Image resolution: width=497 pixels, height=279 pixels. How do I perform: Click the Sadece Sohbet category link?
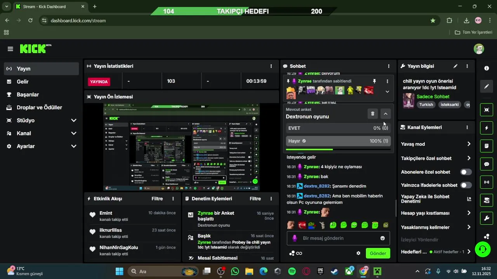click(433, 97)
